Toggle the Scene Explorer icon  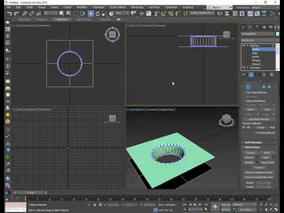pyautogui.click(x=235, y=14)
